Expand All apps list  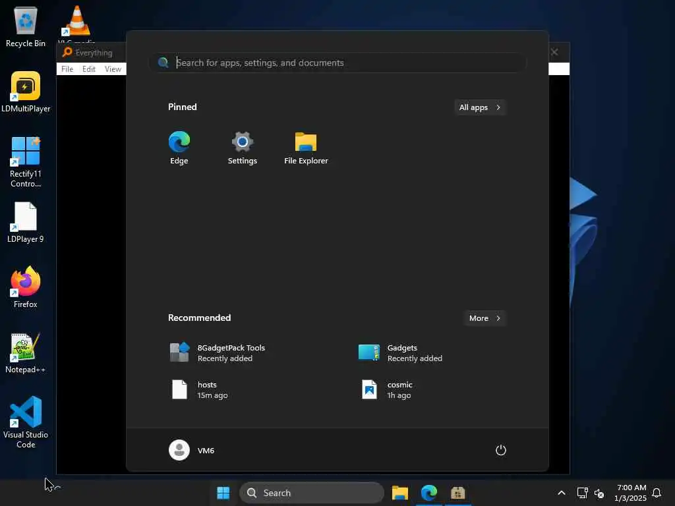click(x=480, y=107)
